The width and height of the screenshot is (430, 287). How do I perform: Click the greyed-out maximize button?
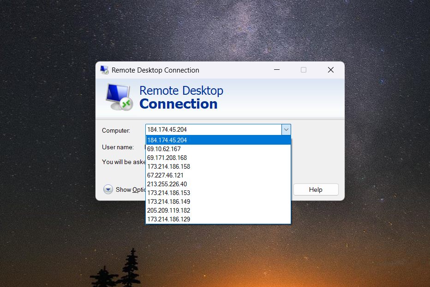(x=304, y=70)
